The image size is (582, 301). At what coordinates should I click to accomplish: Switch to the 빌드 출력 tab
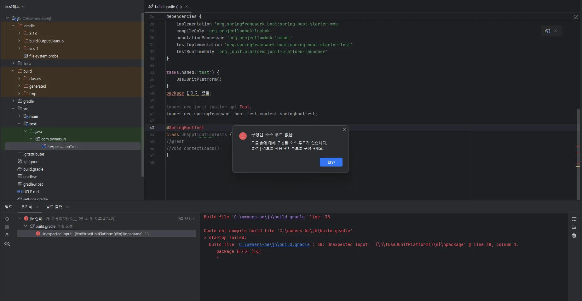tap(54, 207)
